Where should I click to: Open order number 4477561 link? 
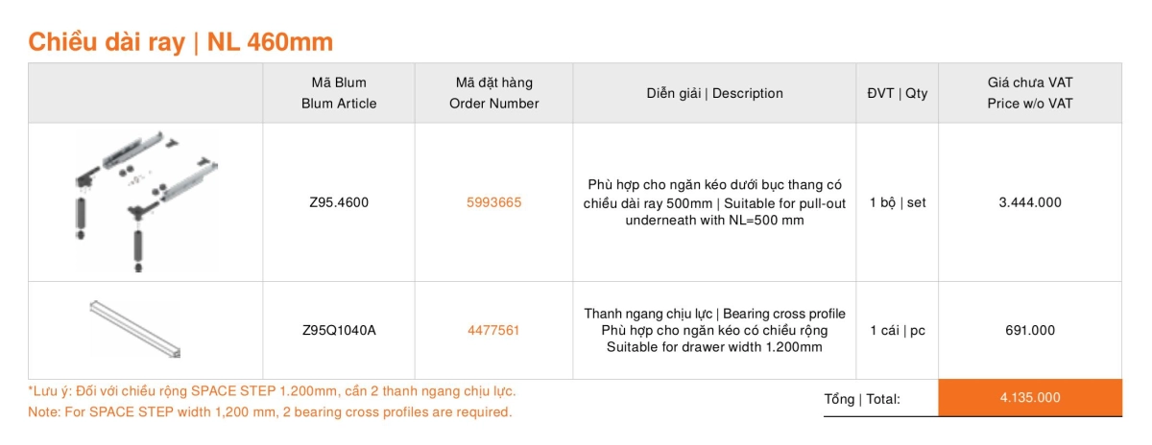click(493, 330)
